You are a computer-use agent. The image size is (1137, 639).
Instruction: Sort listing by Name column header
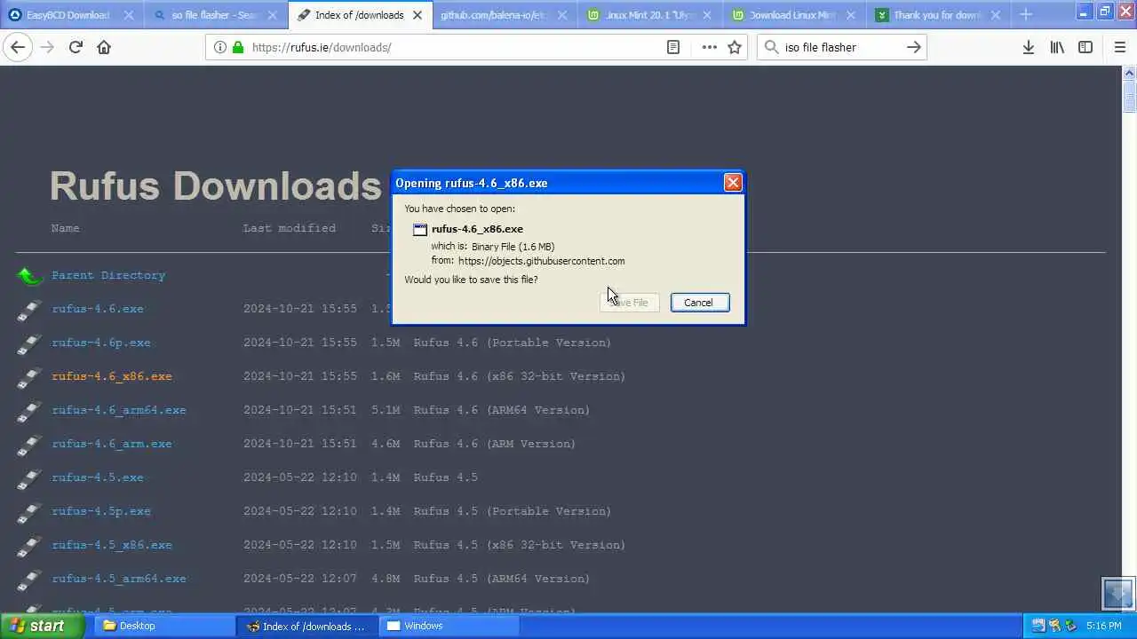(66, 228)
